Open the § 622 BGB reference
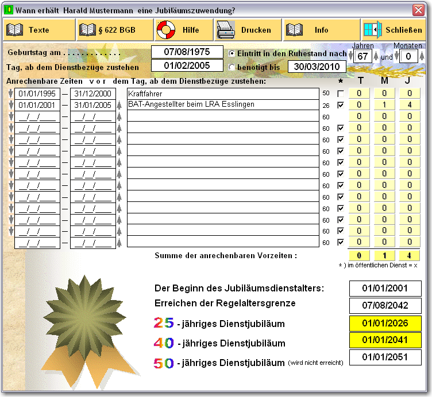 [x=115, y=30]
